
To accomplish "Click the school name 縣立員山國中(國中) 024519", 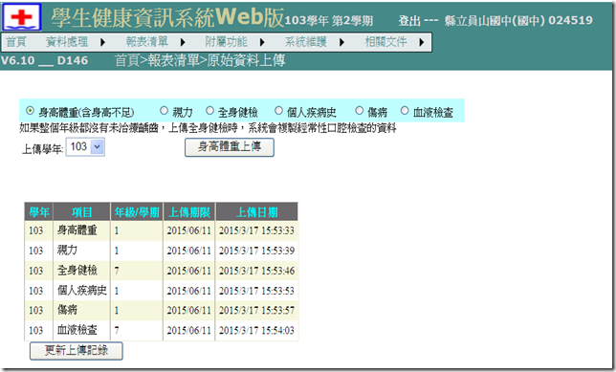I will (518, 20).
